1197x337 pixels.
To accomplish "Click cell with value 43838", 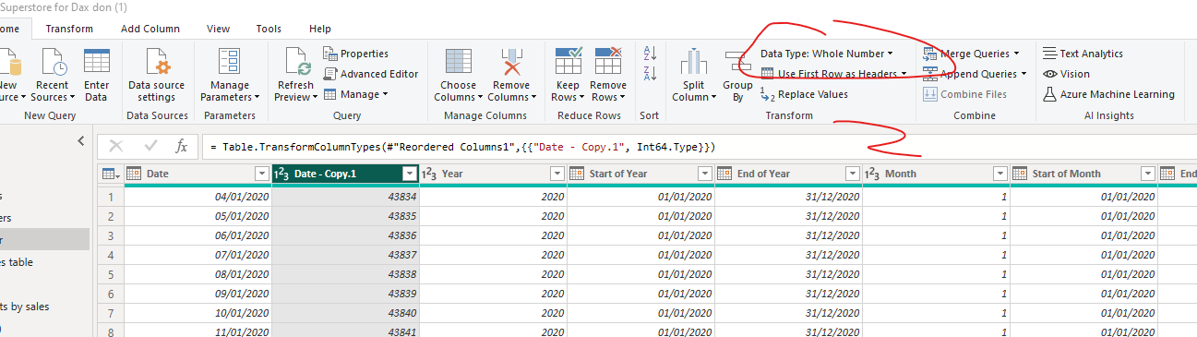I will [x=346, y=274].
